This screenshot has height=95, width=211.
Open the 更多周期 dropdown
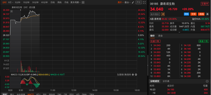[76, 2]
